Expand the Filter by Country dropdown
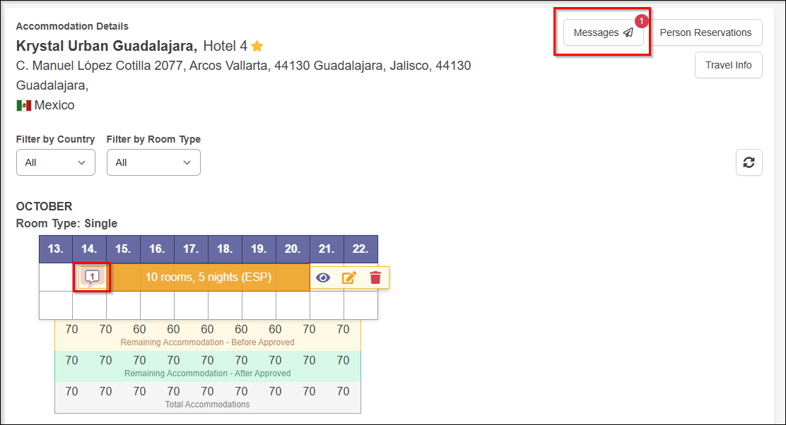Image resolution: width=786 pixels, height=425 pixels. [56, 162]
